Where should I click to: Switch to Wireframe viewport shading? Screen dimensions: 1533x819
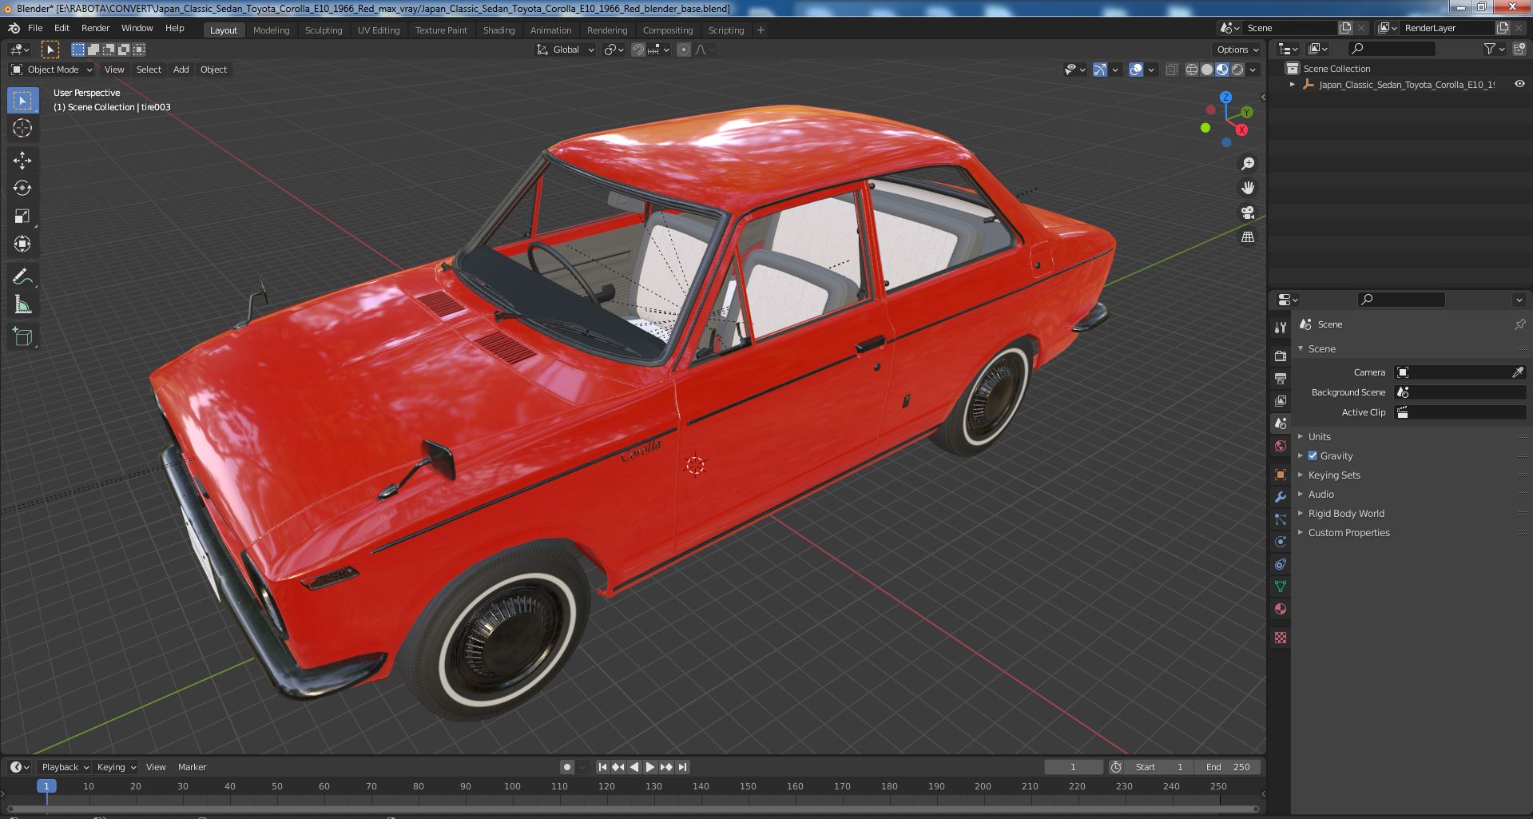pyautogui.click(x=1192, y=70)
